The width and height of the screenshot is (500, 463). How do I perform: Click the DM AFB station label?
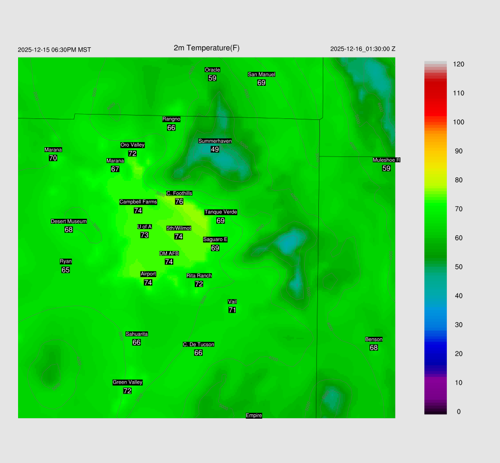(169, 253)
